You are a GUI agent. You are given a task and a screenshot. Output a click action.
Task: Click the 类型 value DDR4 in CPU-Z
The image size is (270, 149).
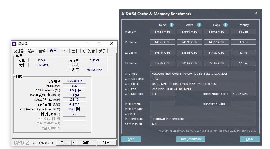coord(42,60)
